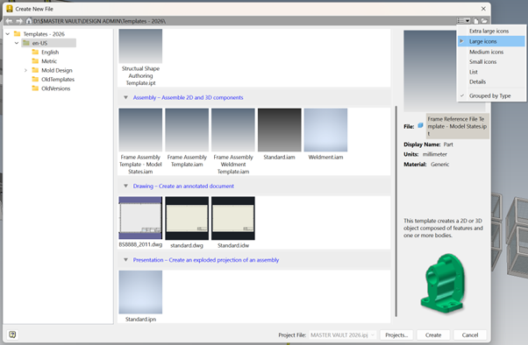Click Presentation – Create an exploded projection link
This screenshot has width=528, height=345.
pos(206,260)
